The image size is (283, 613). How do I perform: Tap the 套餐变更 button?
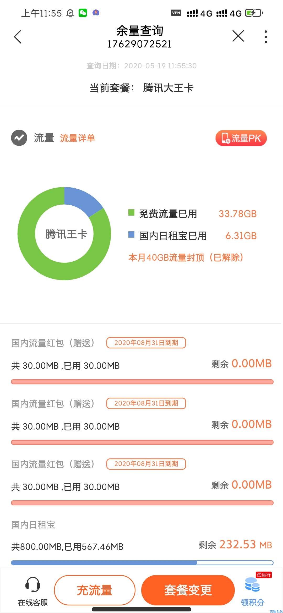[x=188, y=590]
